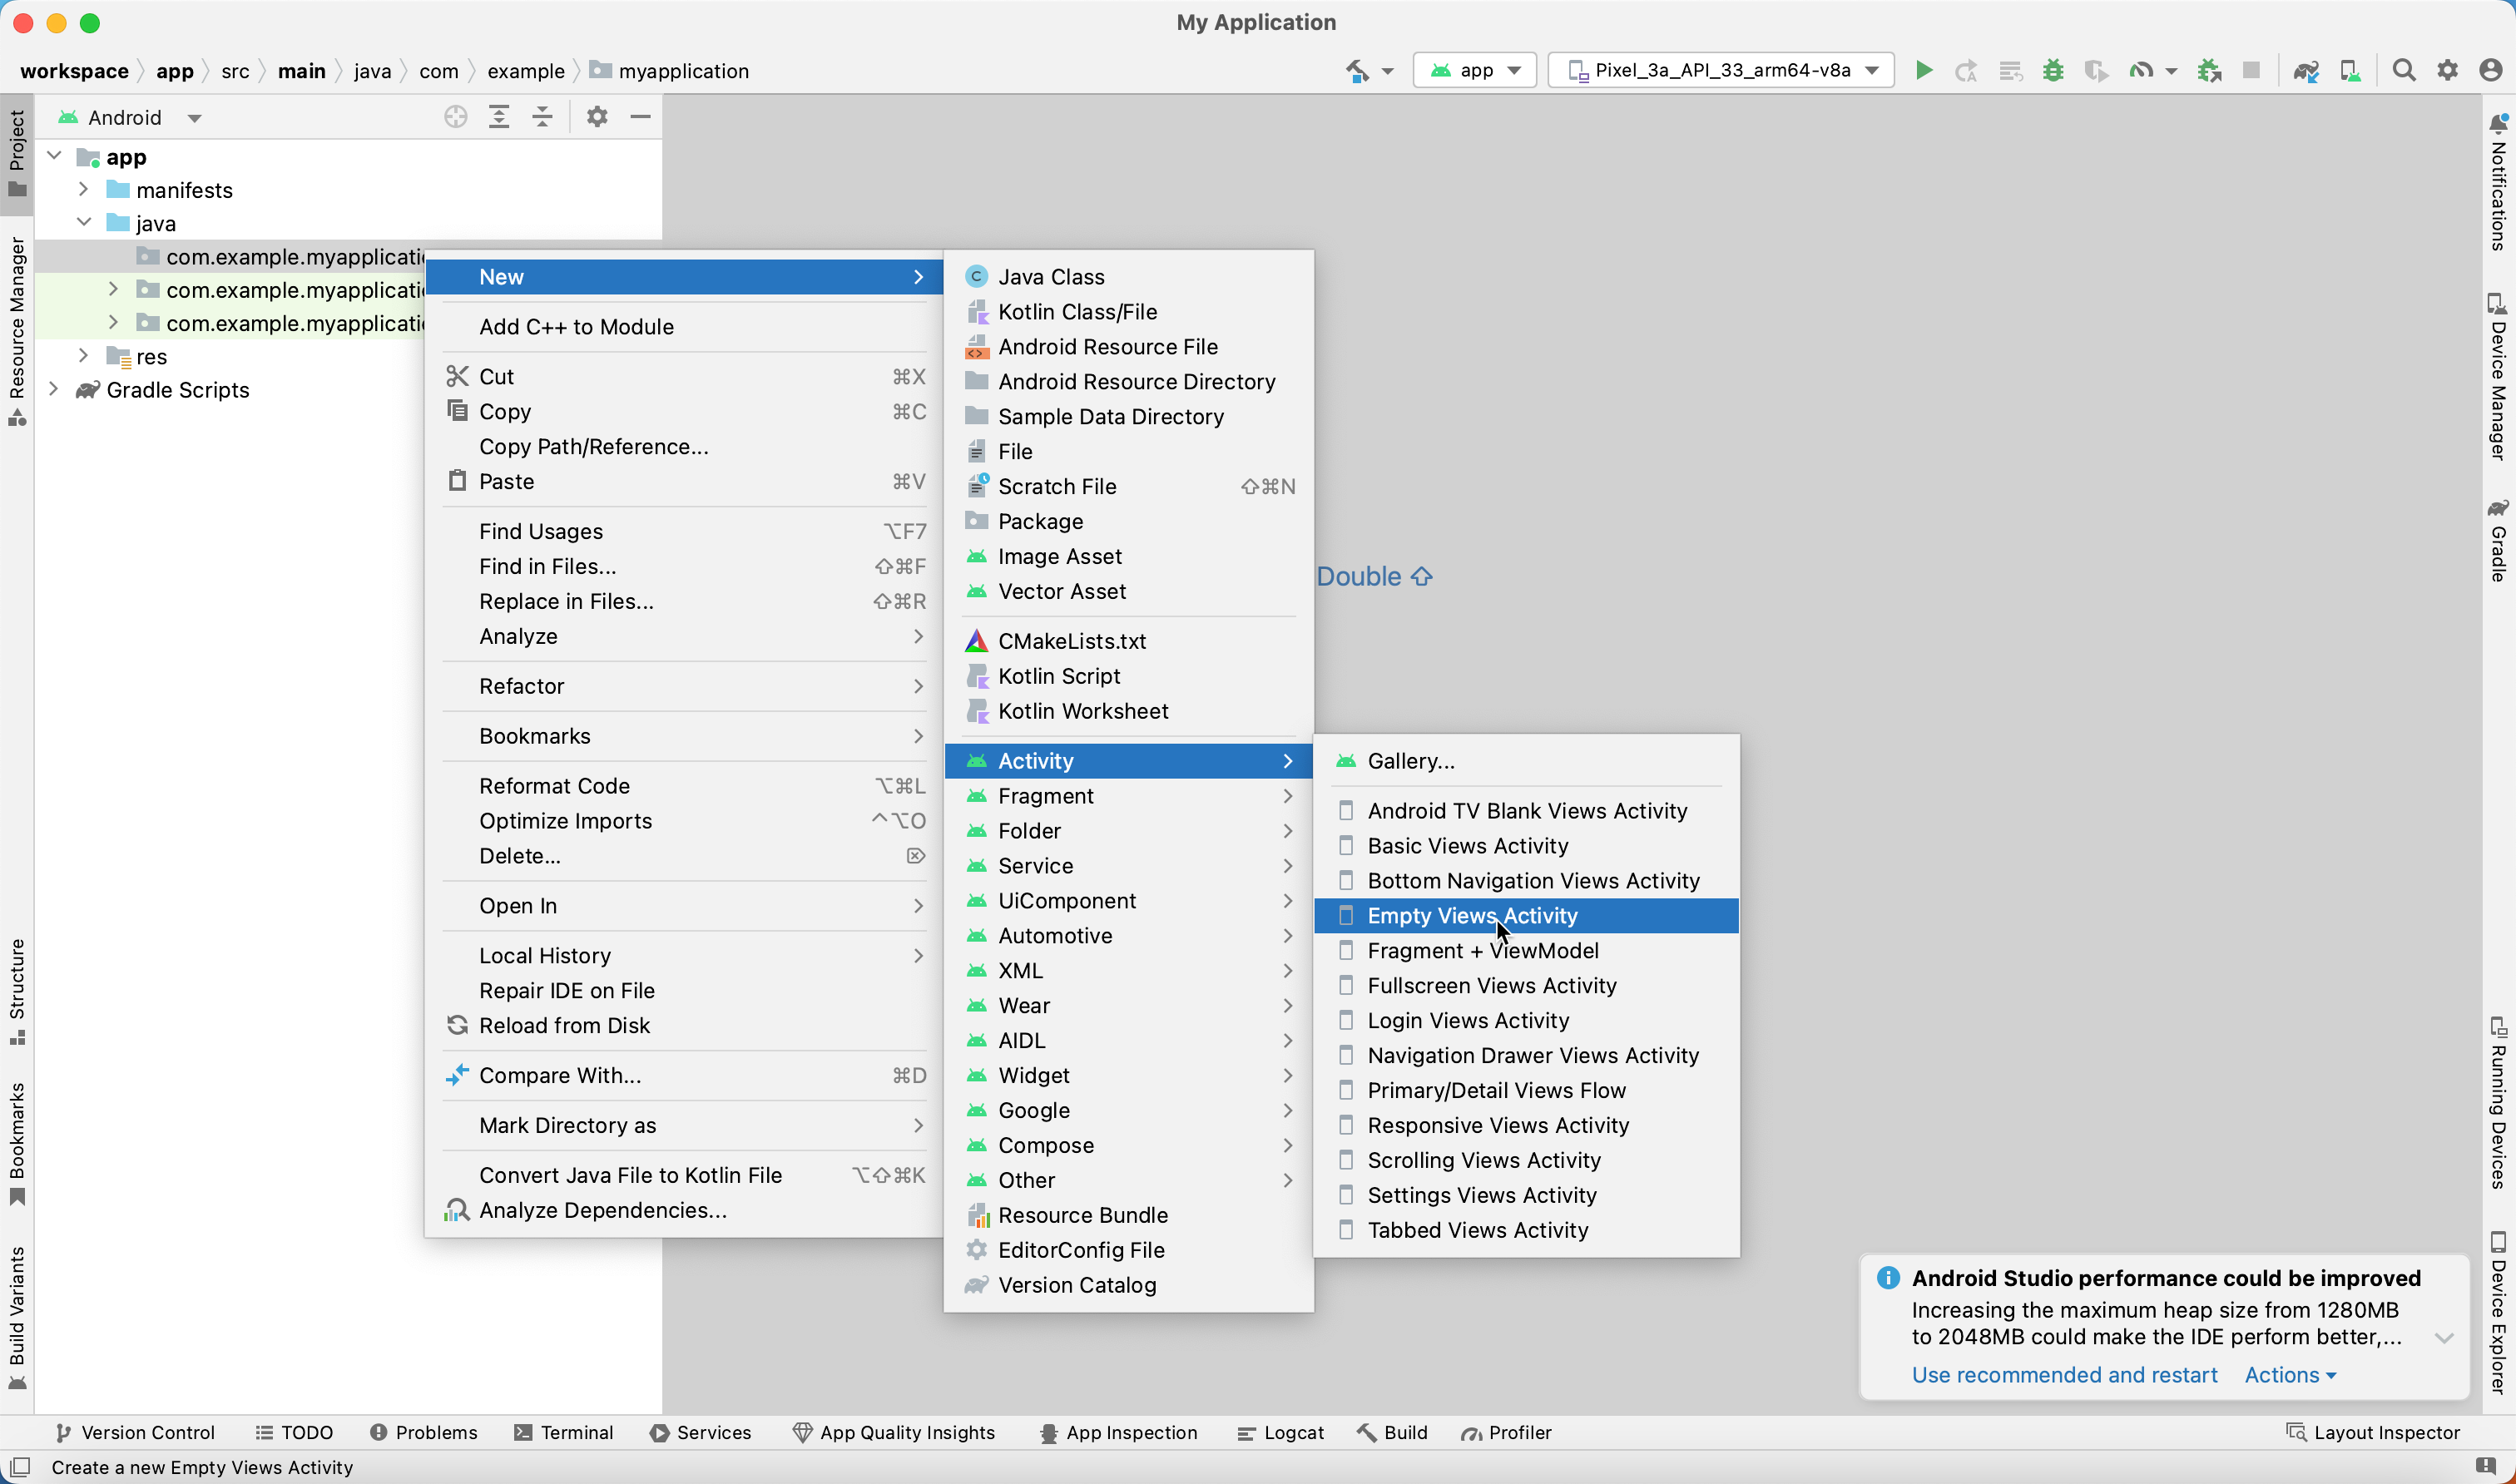Open Device Manager from the toolbar phone icon
The image size is (2516, 1484).
[x=2350, y=71]
